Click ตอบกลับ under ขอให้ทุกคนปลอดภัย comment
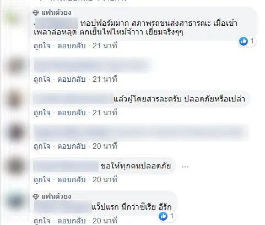 point(72,179)
